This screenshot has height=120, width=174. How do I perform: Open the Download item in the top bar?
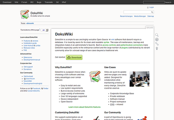[x=7, y=2]
